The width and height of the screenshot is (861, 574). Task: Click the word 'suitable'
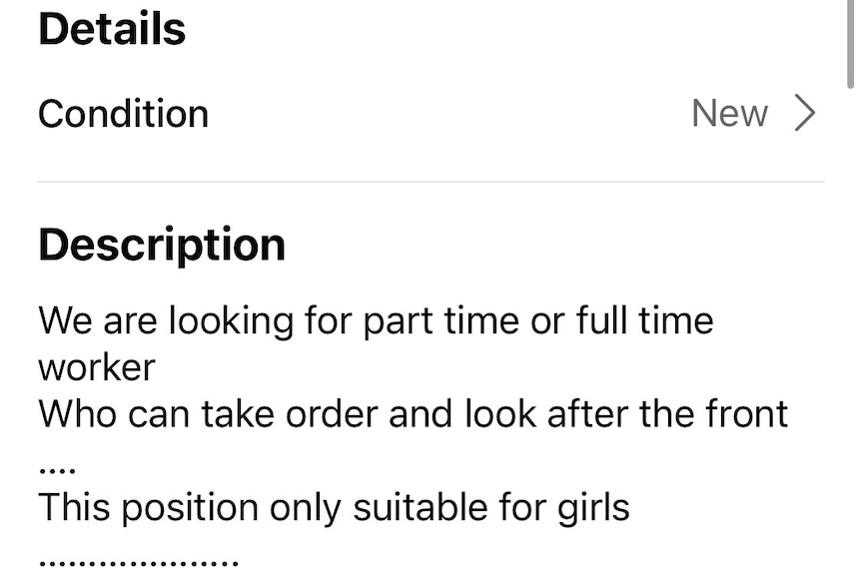(x=421, y=506)
